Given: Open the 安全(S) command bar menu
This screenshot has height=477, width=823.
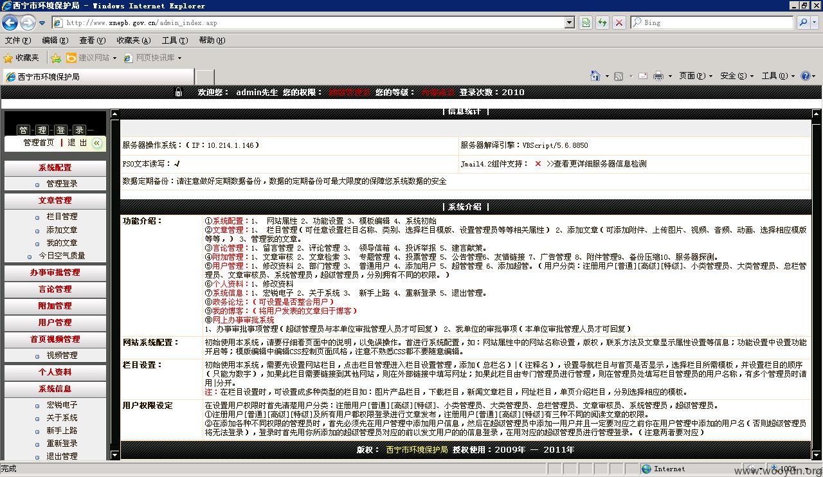Looking at the screenshot, I should (737, 76).
